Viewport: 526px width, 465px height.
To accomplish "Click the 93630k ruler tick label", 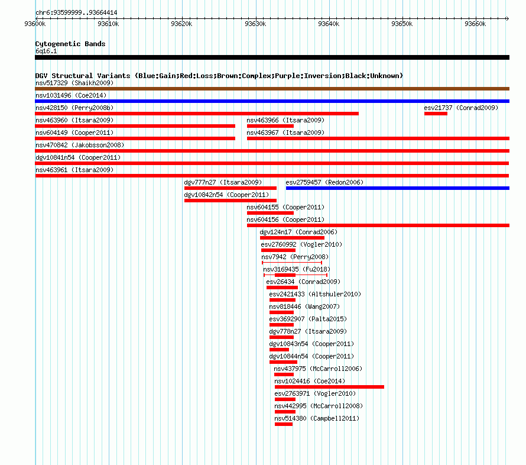I will (x=255, y=24).
